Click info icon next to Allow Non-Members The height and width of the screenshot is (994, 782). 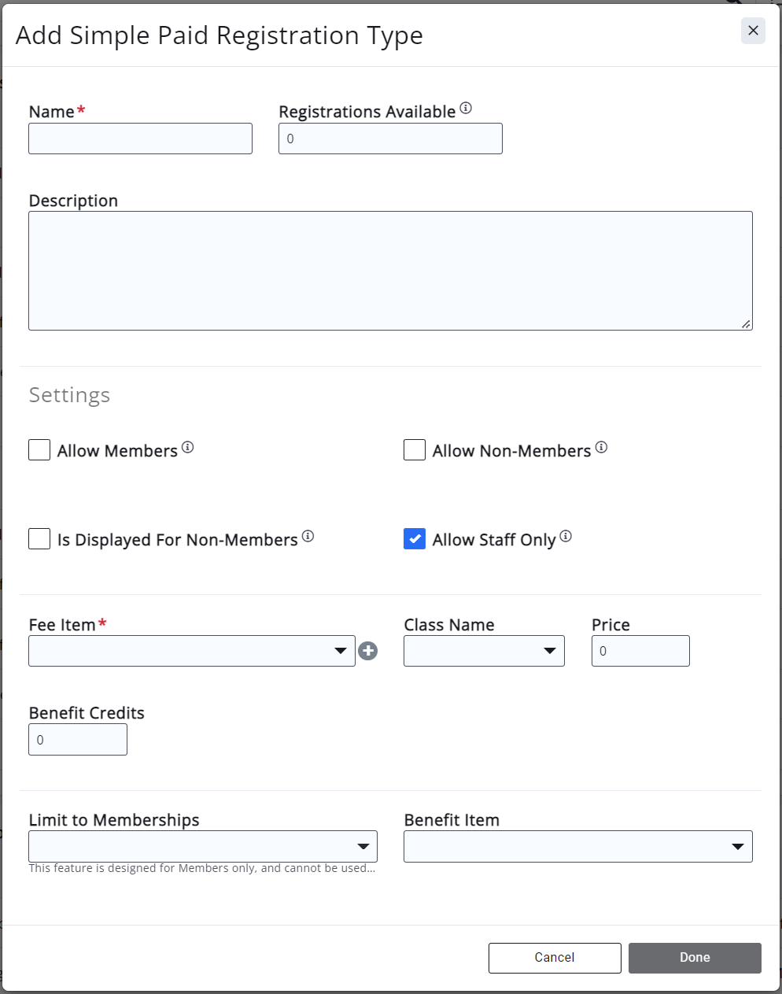click(x=601, y=448)
